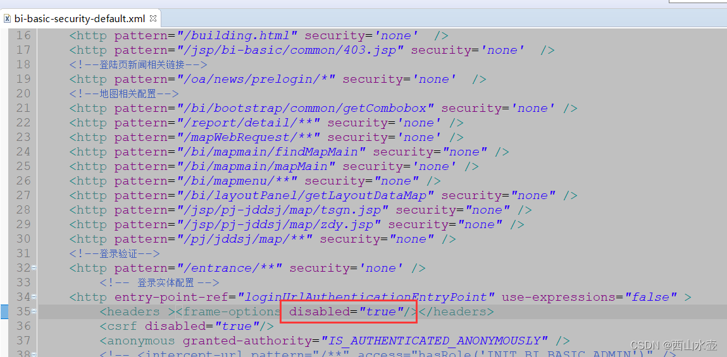
Task: Click the closing </headers> tag
Action: pyautogui.click(x=457, y=312)
